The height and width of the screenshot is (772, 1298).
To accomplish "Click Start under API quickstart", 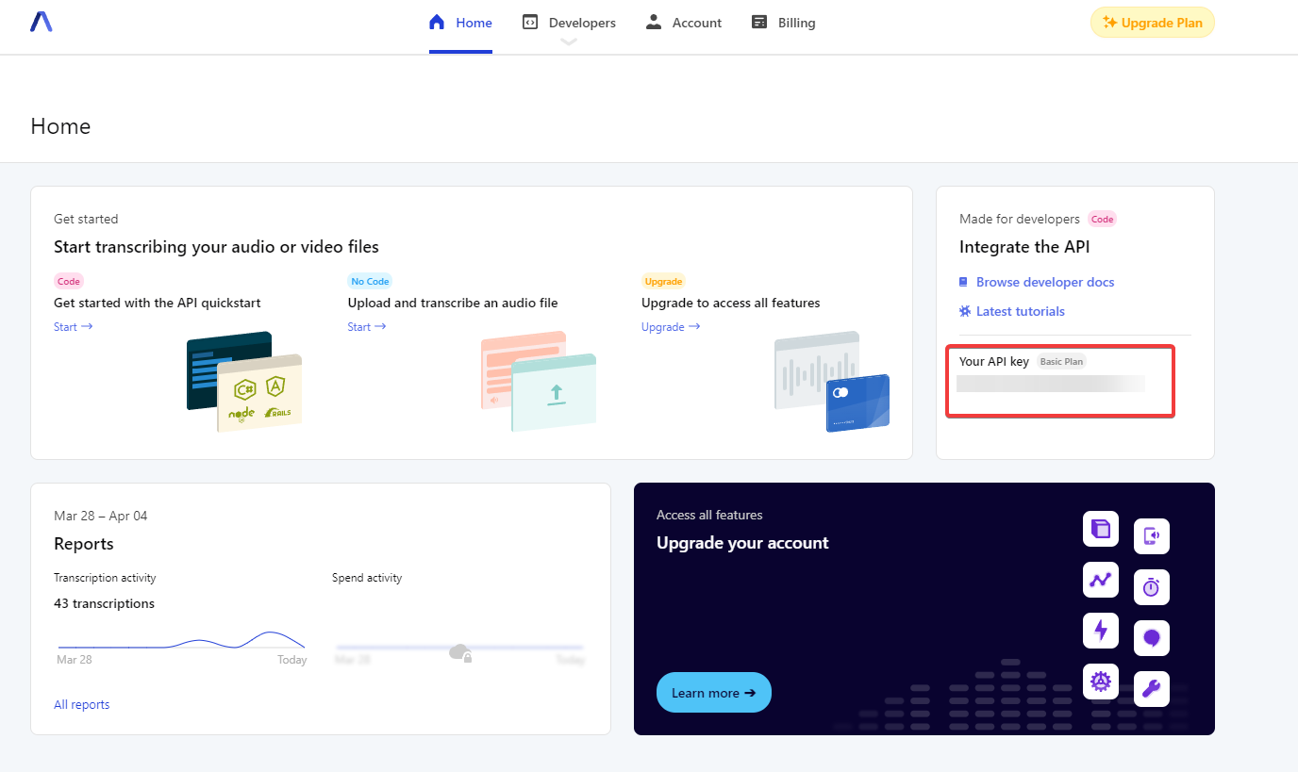I will point(74,327).
